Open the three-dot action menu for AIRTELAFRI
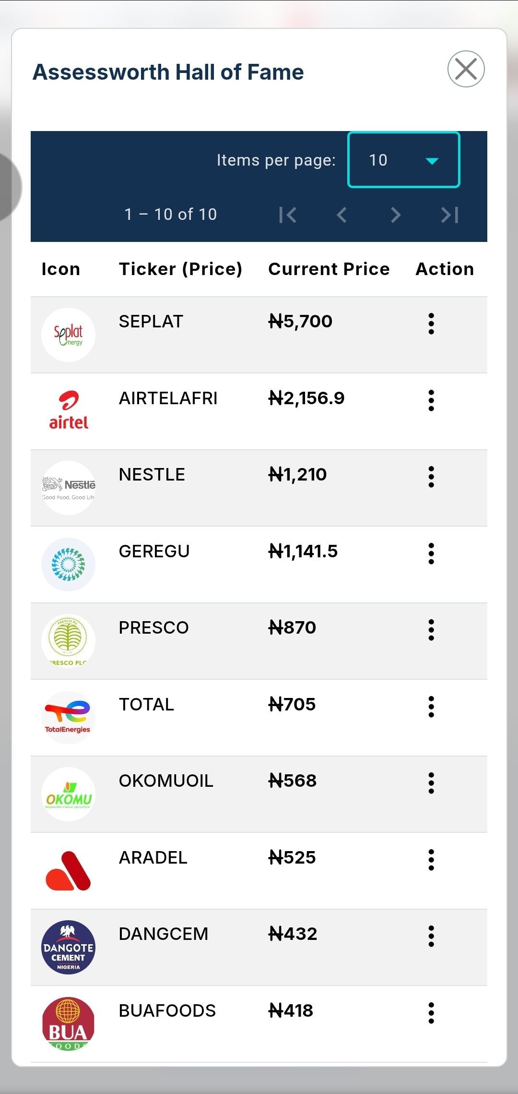Screen dimensions: 518x1094 tap(431, 400)
